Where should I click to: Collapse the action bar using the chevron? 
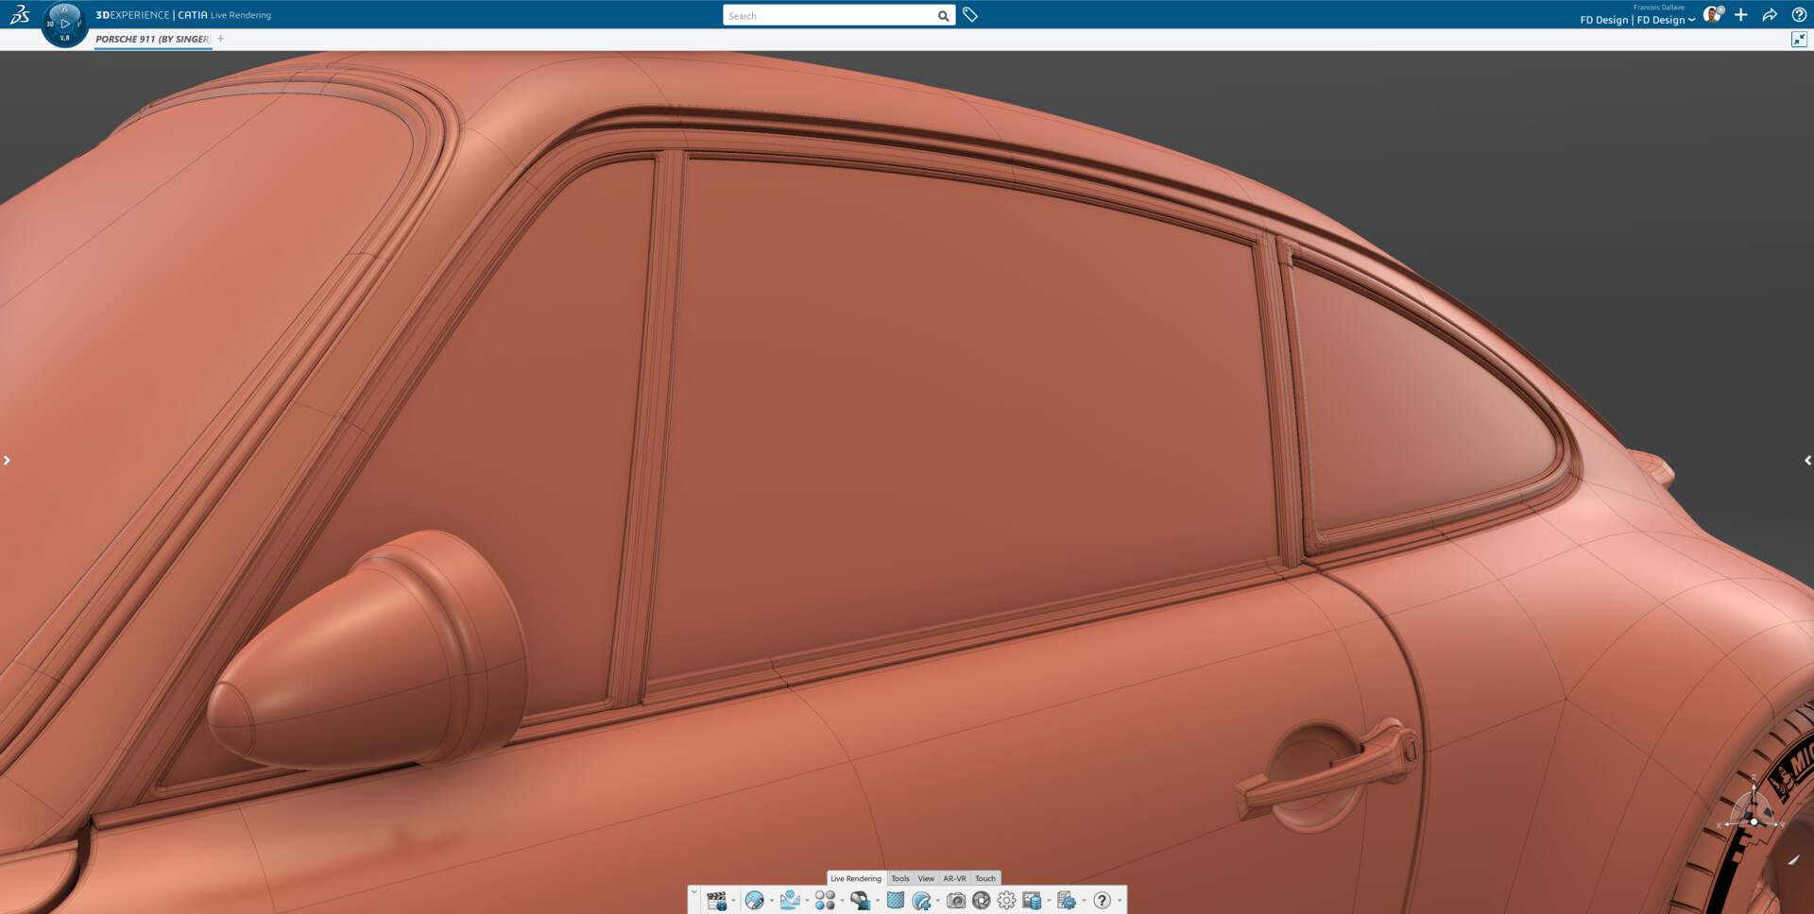coord(693,891)
